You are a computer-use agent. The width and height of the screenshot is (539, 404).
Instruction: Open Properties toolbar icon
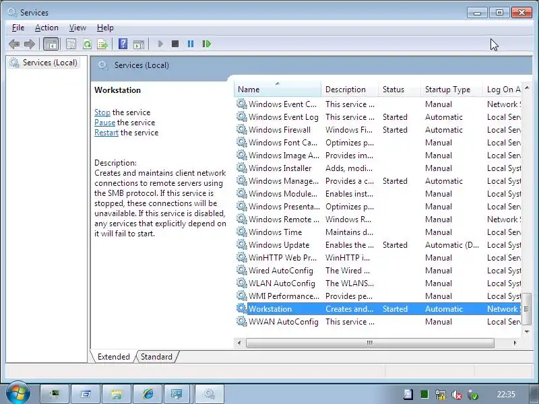click(x=71, y=44)
